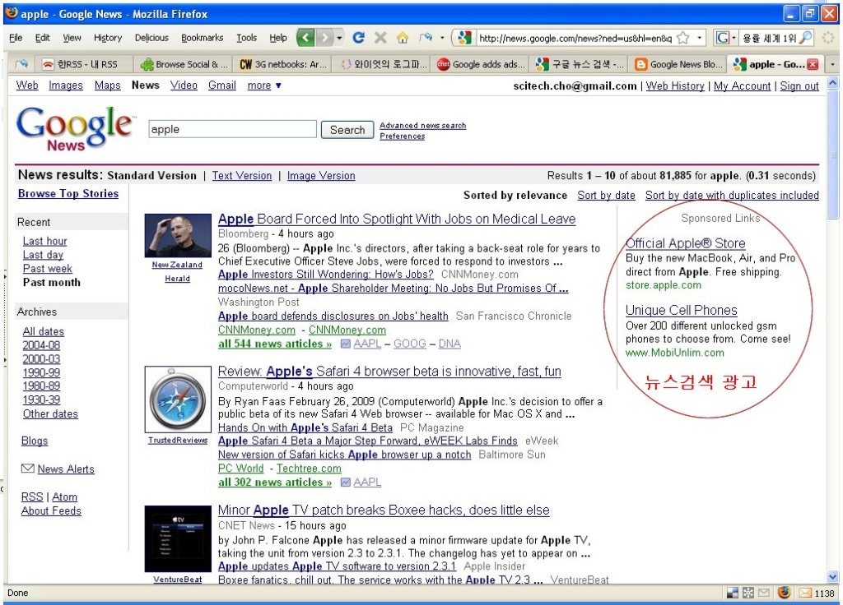Click the delicious tag icon left of tab bar

(x=21, y=64)
